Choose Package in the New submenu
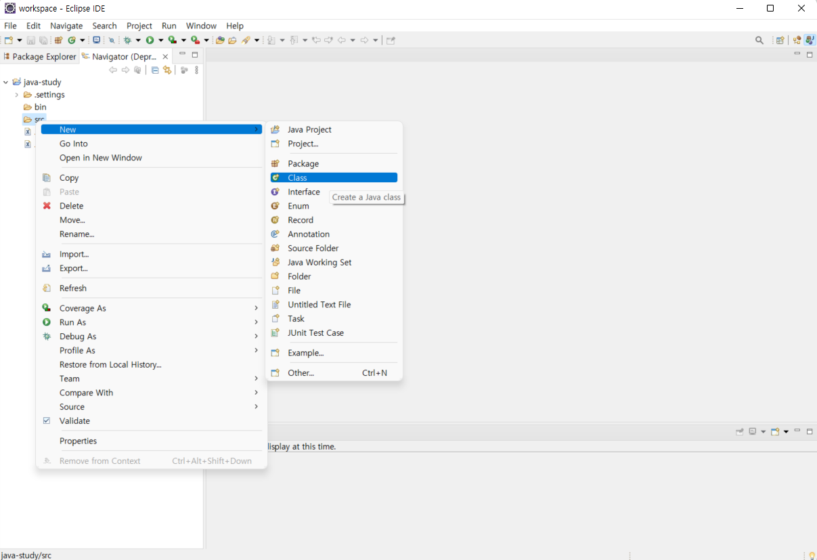This screenshot has width=817, height=560. click(333, 163)
